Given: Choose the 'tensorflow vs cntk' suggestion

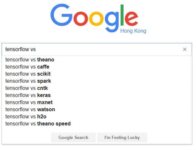Looking at the screenshot, I should click(x=27, y=88).
